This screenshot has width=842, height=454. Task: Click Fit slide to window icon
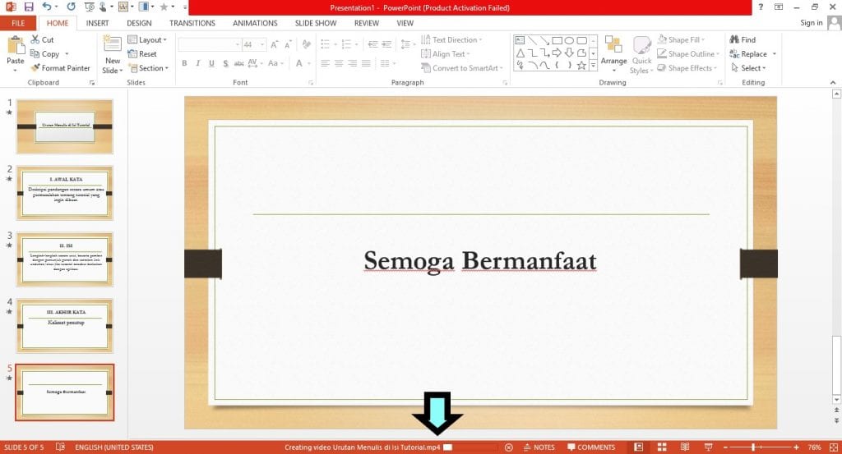833,447
